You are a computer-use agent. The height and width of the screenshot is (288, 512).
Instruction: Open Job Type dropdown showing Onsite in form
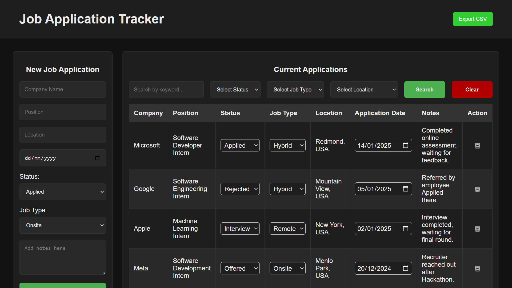[x=63, y=225]
